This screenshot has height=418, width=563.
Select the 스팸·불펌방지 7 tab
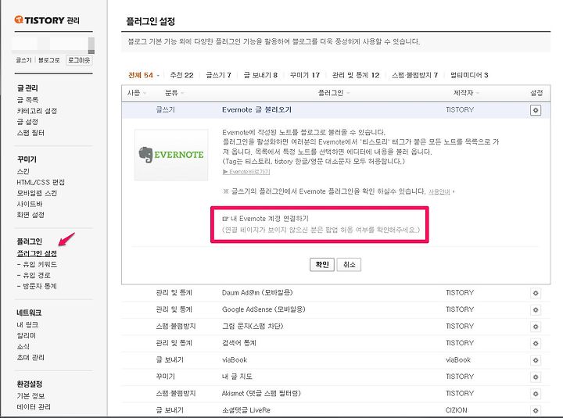click(414, 75)
